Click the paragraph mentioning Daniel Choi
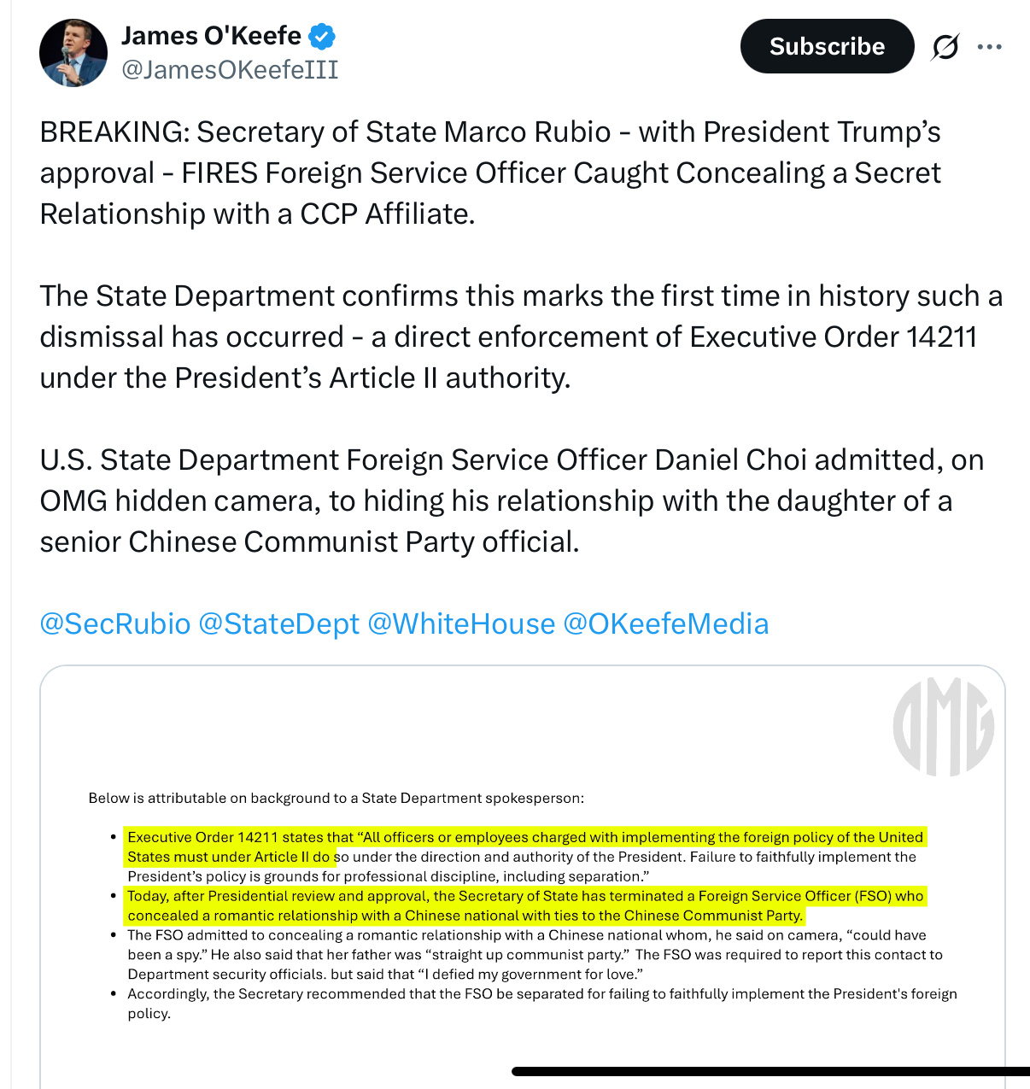 511,501
